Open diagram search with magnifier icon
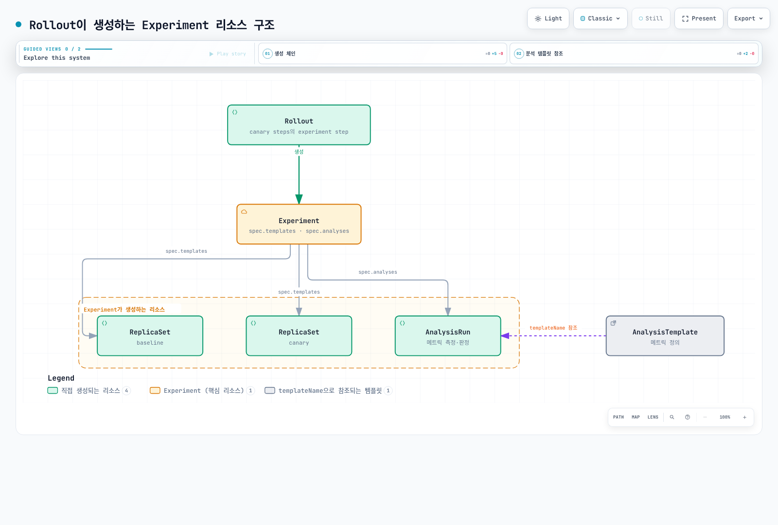The image size is (778, 525). 672,417
